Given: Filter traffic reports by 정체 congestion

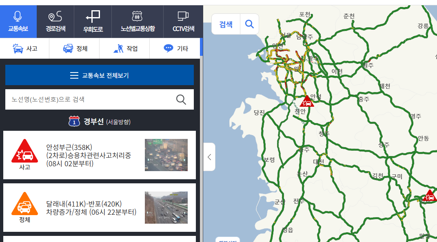Looking at the screenshot, I should [x=74, y=48].
